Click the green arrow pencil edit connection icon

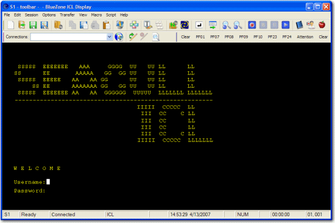coord(133,37)
